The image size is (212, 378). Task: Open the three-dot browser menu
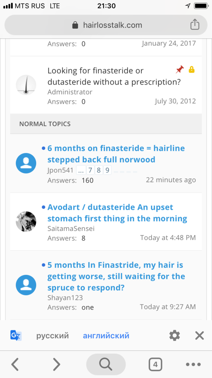click(193, 364)
